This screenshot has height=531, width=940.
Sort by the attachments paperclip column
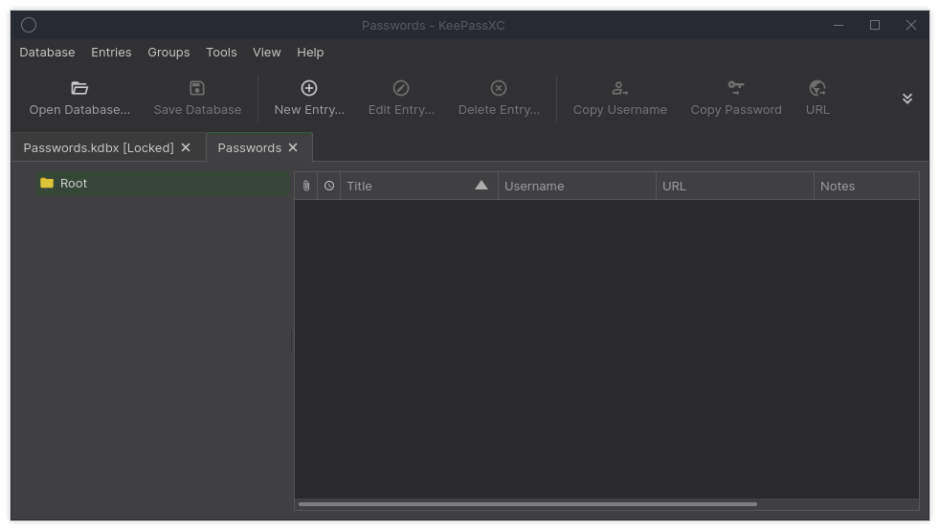coord(306,186)
